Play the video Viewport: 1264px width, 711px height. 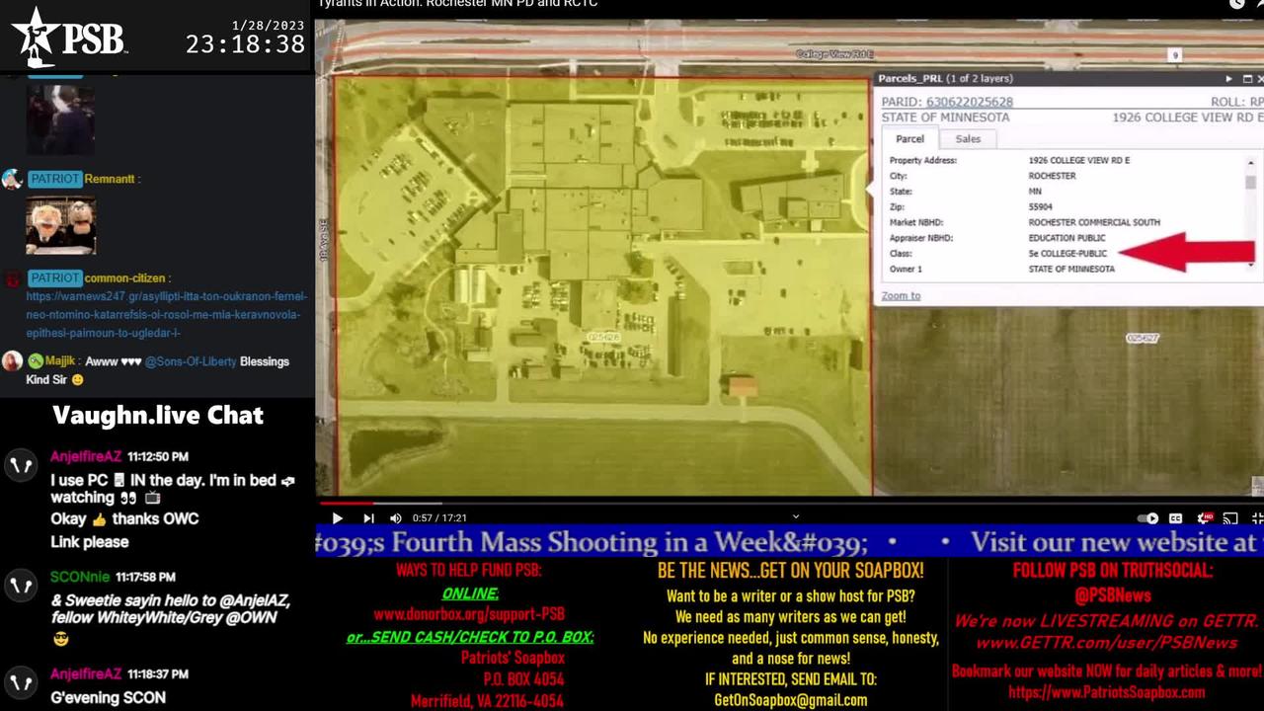[x=338, y=517]
